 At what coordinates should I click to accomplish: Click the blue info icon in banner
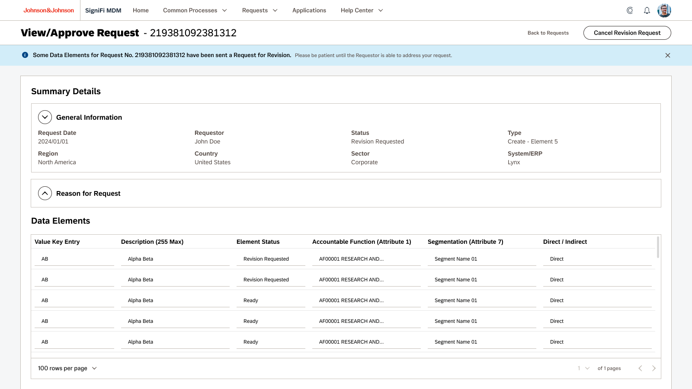(x=25, y=55)
